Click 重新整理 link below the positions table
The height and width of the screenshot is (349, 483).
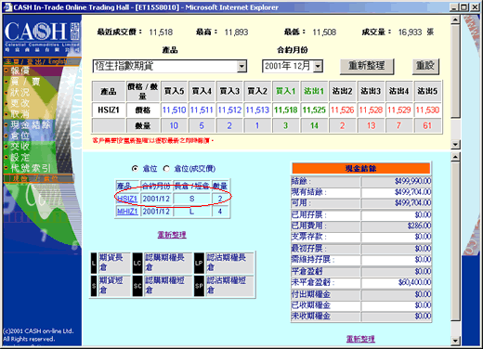pyautogui.click(x=172, y=235)
